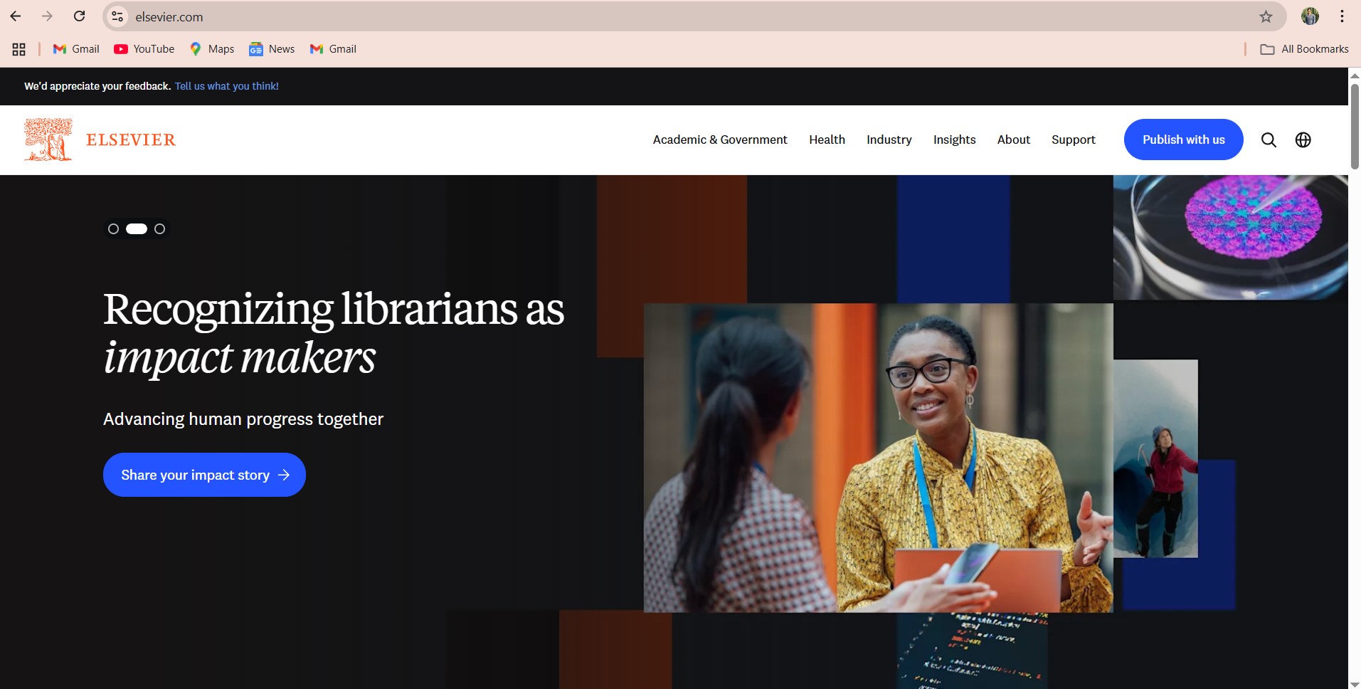Image resolution: width=1361 pixels, height=689 pixels.
Task: Expand the Industry navigation menu
Action: (x=889, y=140)
